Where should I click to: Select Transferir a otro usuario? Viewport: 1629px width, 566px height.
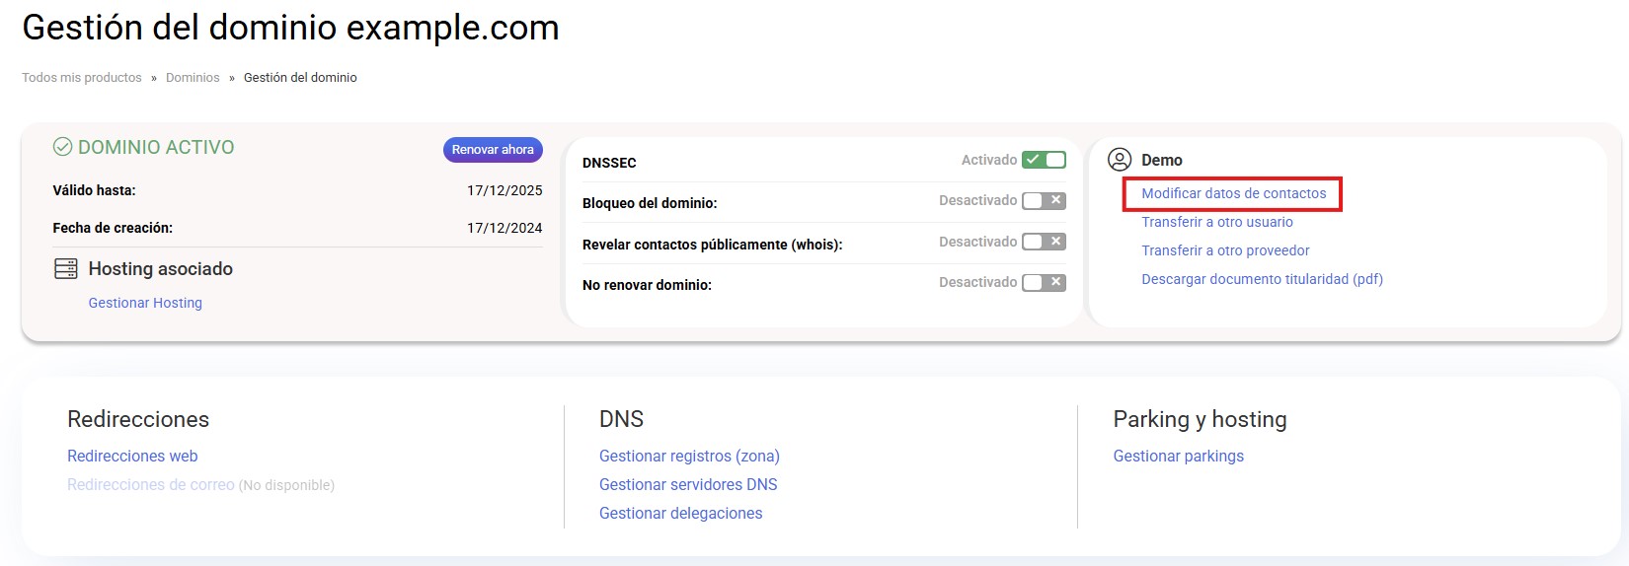click(1216, 223)
